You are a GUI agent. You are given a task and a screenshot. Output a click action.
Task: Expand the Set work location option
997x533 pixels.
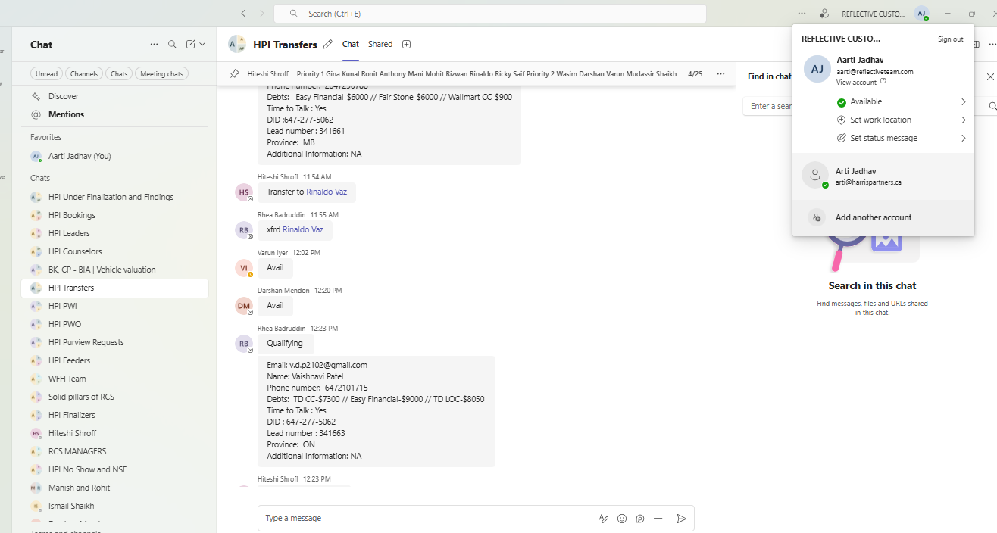pos(964,120)
